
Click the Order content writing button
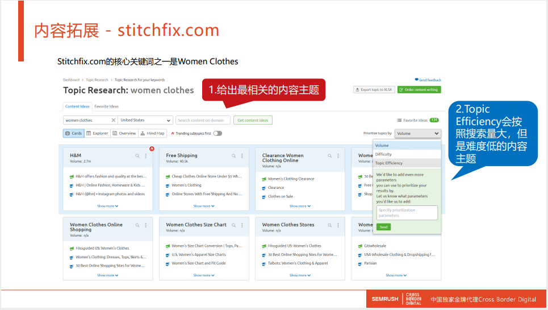(419, 90)
